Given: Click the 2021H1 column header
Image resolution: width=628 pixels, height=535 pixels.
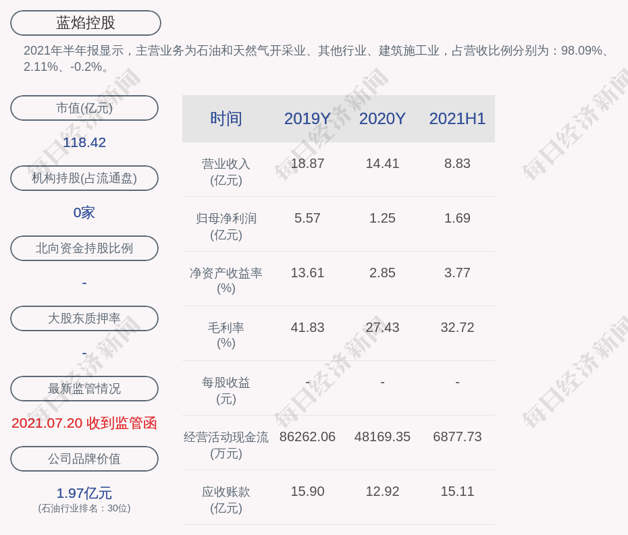Looking at the screenshot, I should [x=457, y=119].
